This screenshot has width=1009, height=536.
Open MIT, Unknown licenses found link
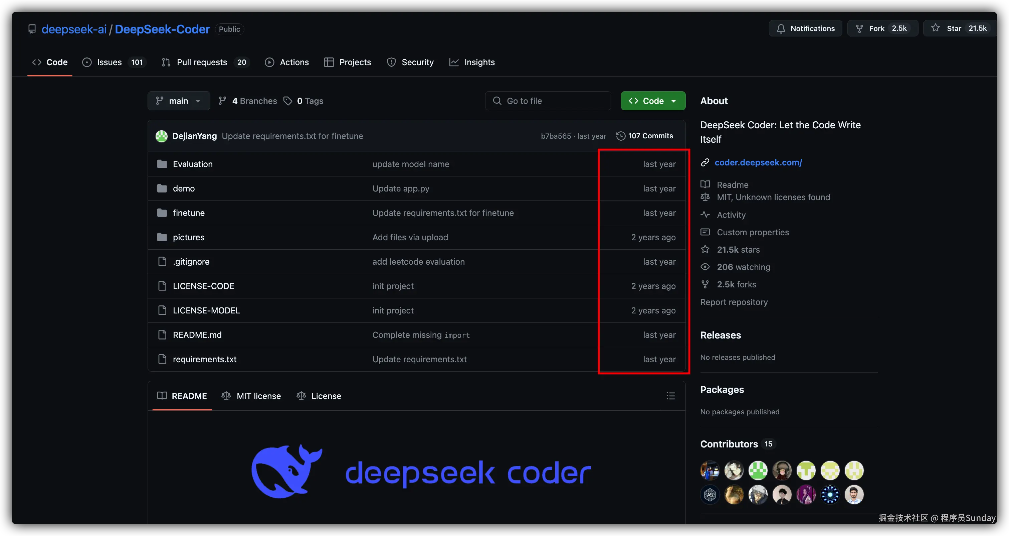tap(773, 197)
